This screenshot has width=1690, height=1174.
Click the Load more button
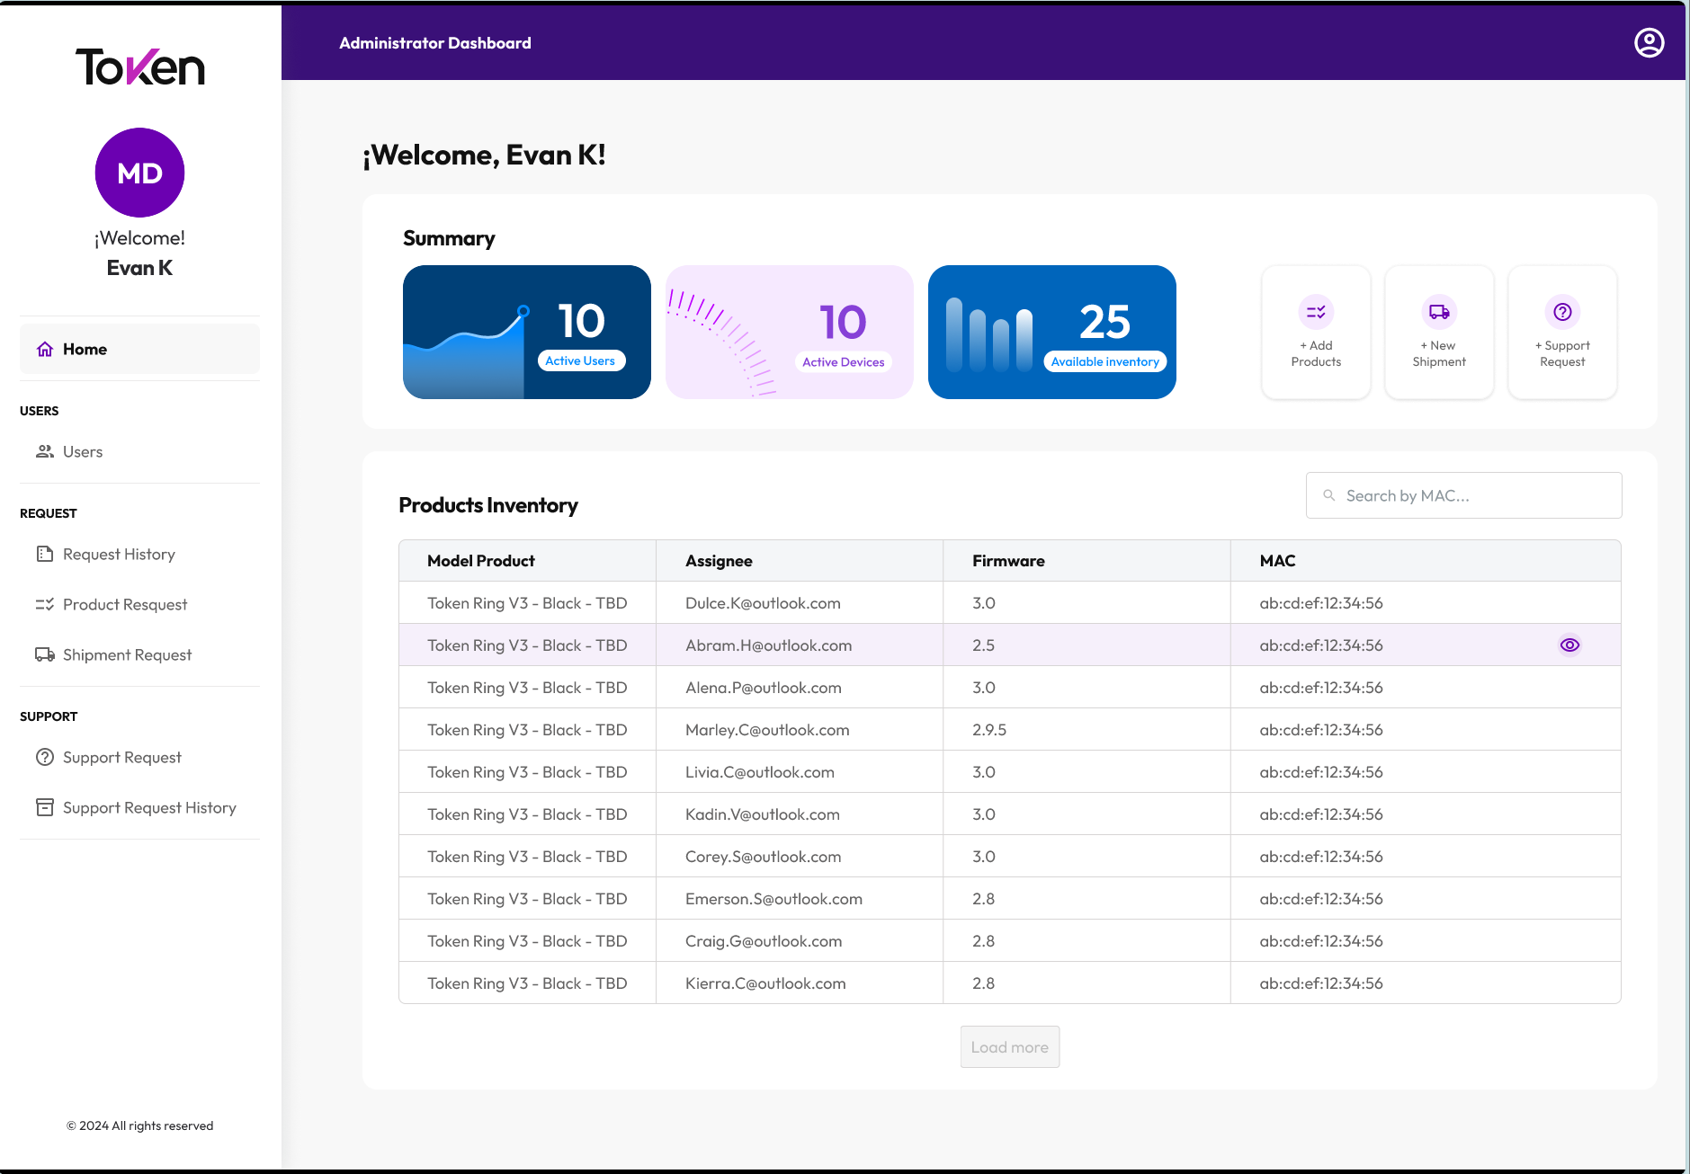(x=1009, y=1046)
